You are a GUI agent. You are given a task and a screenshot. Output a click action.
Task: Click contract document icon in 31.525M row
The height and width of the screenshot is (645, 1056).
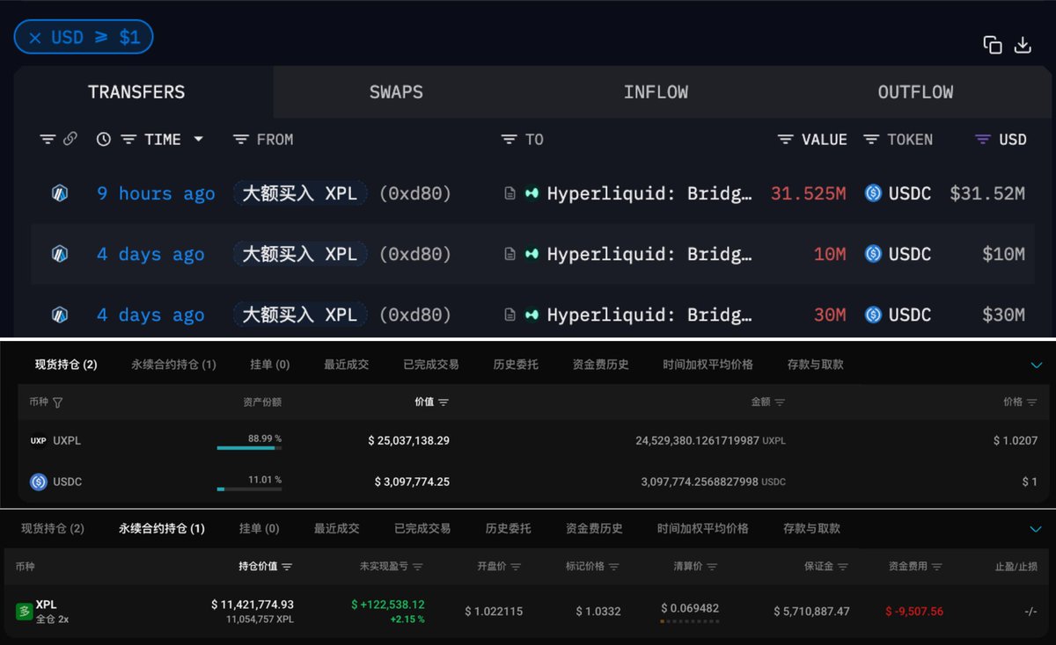pyautogui.click(x=510, y=193)
